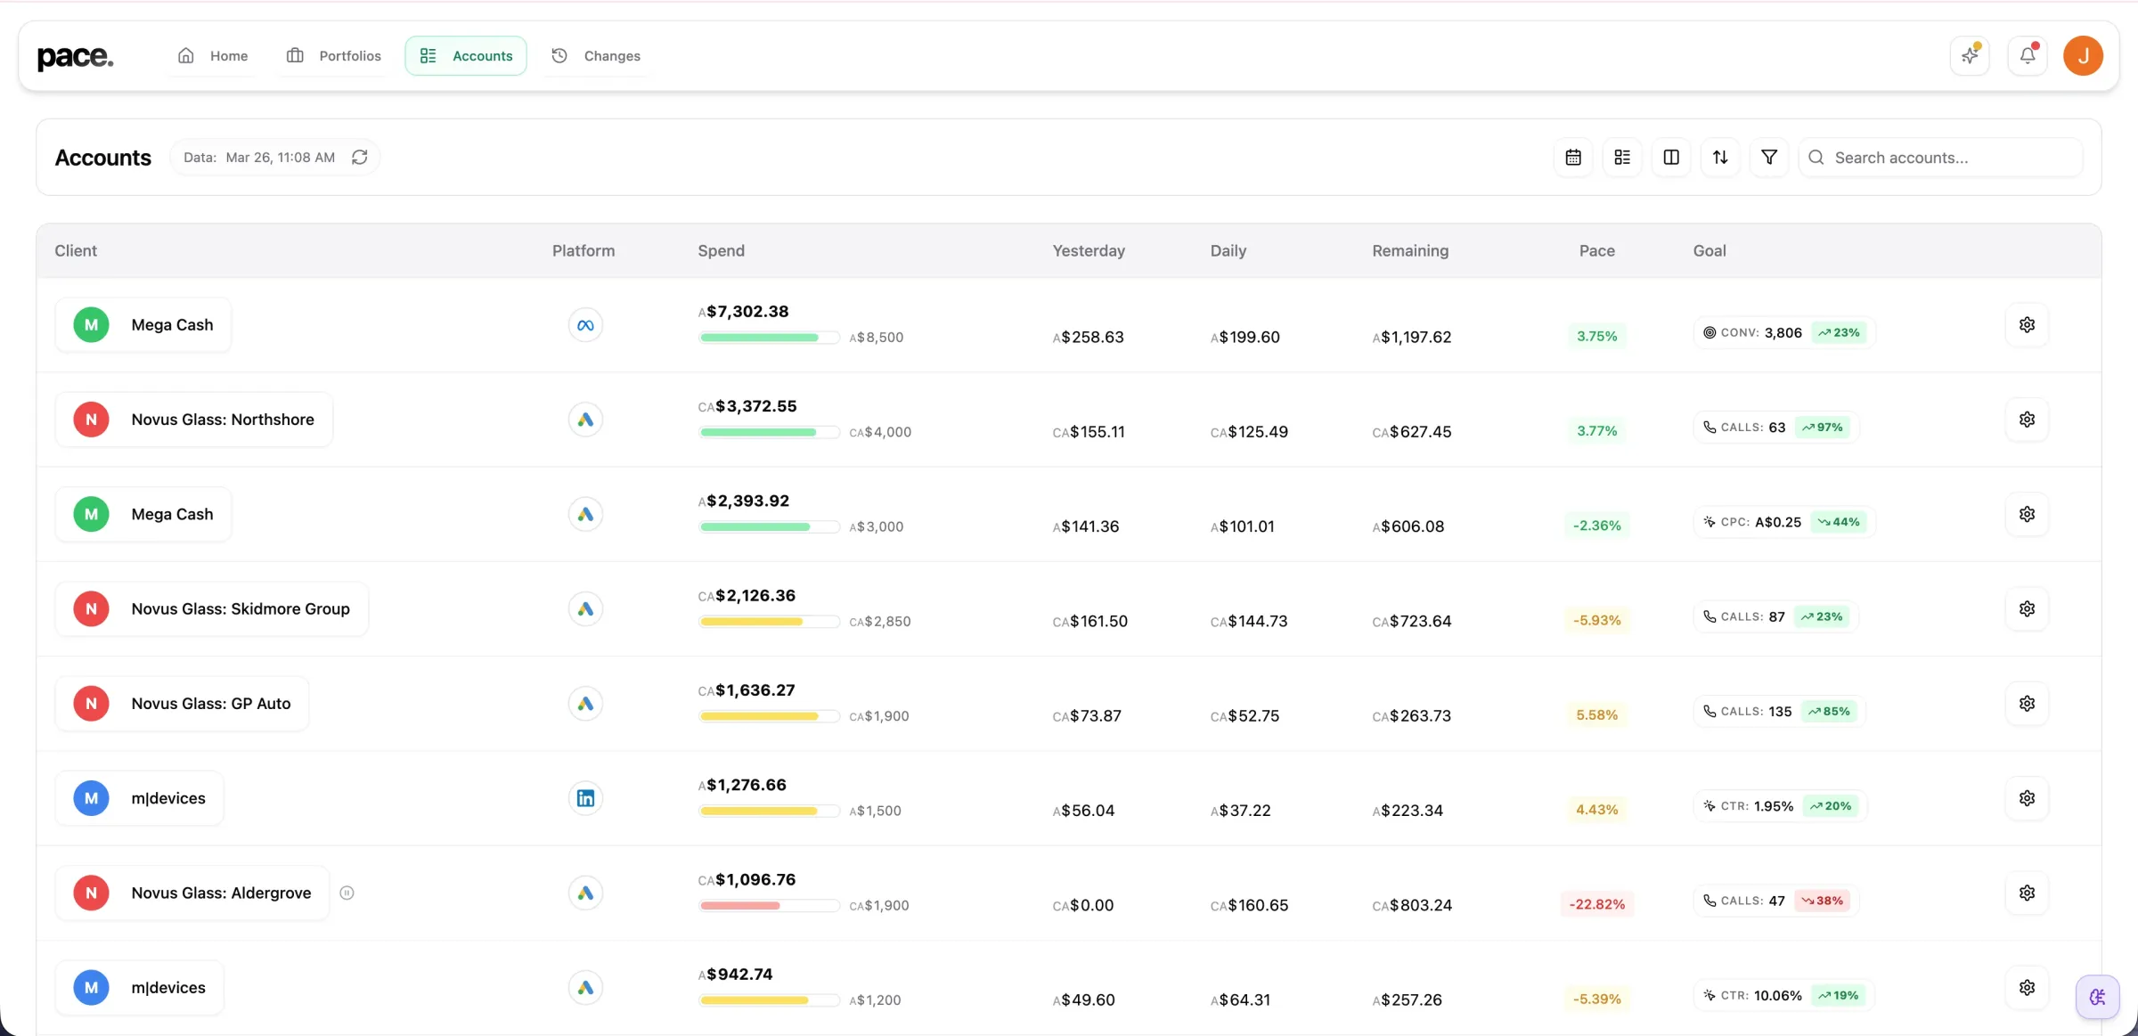This screenshot has height=1036, width=2138.
Task: Sort by Goal column header
Action: [x=1710, y=250]
